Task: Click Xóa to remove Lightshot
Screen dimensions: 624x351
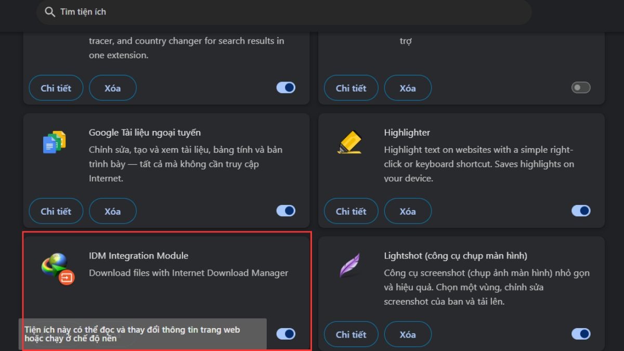Action: (x=408, y=334)
